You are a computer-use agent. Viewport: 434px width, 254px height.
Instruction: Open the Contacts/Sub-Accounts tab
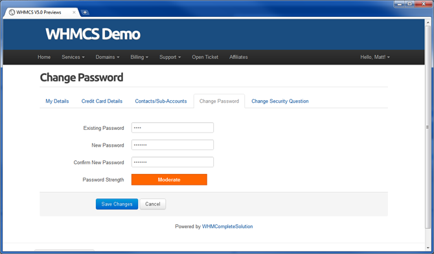[x=161, y=101]
